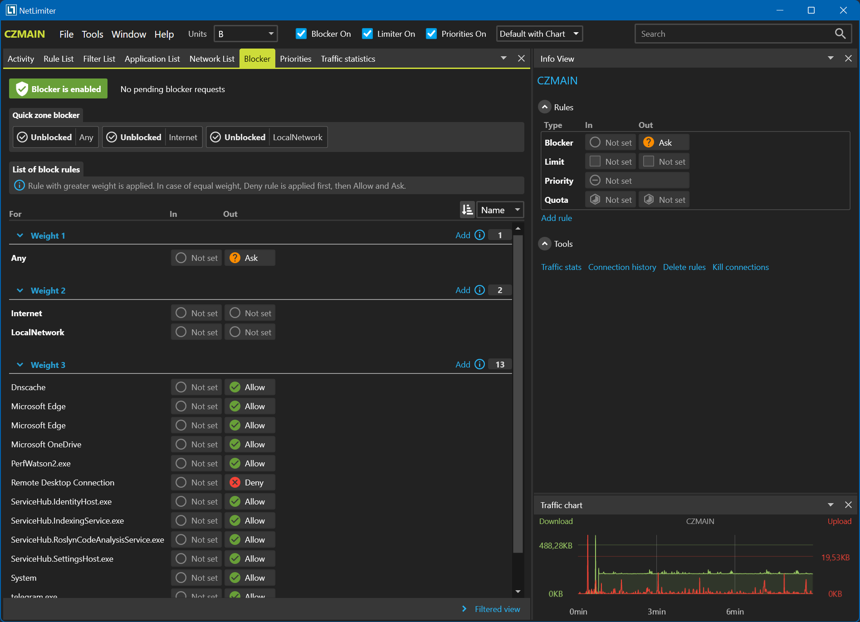The width and height of the screenshot is (860, 622).
Task: Collapse the Weight 2 group
Action: tap(20, 290)
